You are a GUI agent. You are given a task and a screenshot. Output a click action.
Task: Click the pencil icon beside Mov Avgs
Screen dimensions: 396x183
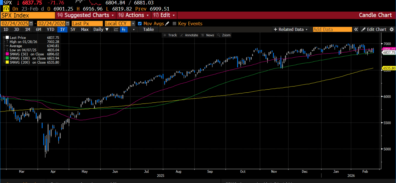tap(167, 23)
